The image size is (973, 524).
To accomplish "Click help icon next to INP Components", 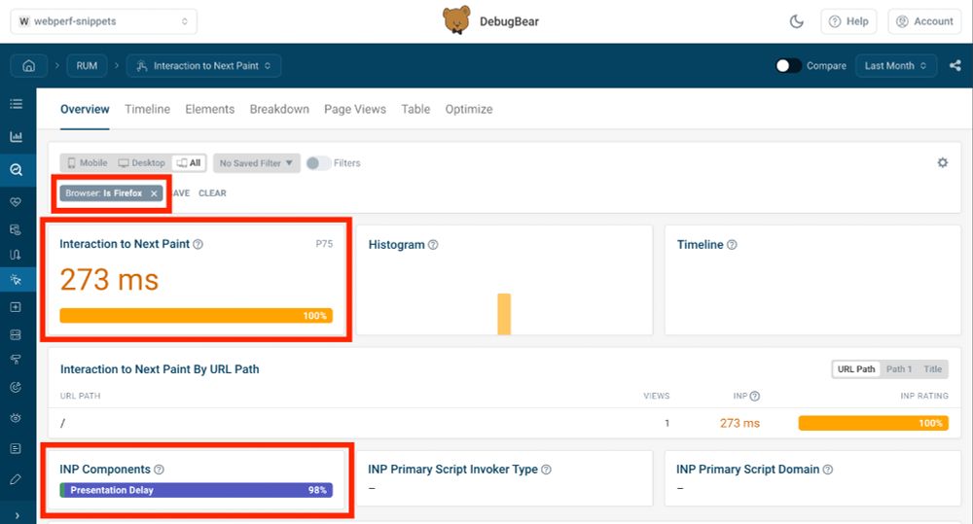I will coord(159,470).
